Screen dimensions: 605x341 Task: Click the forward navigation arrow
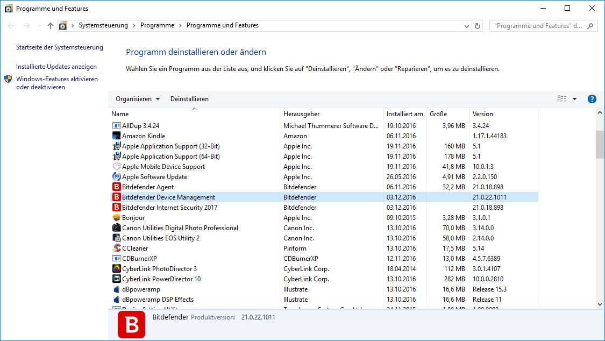tap(27, 26)
